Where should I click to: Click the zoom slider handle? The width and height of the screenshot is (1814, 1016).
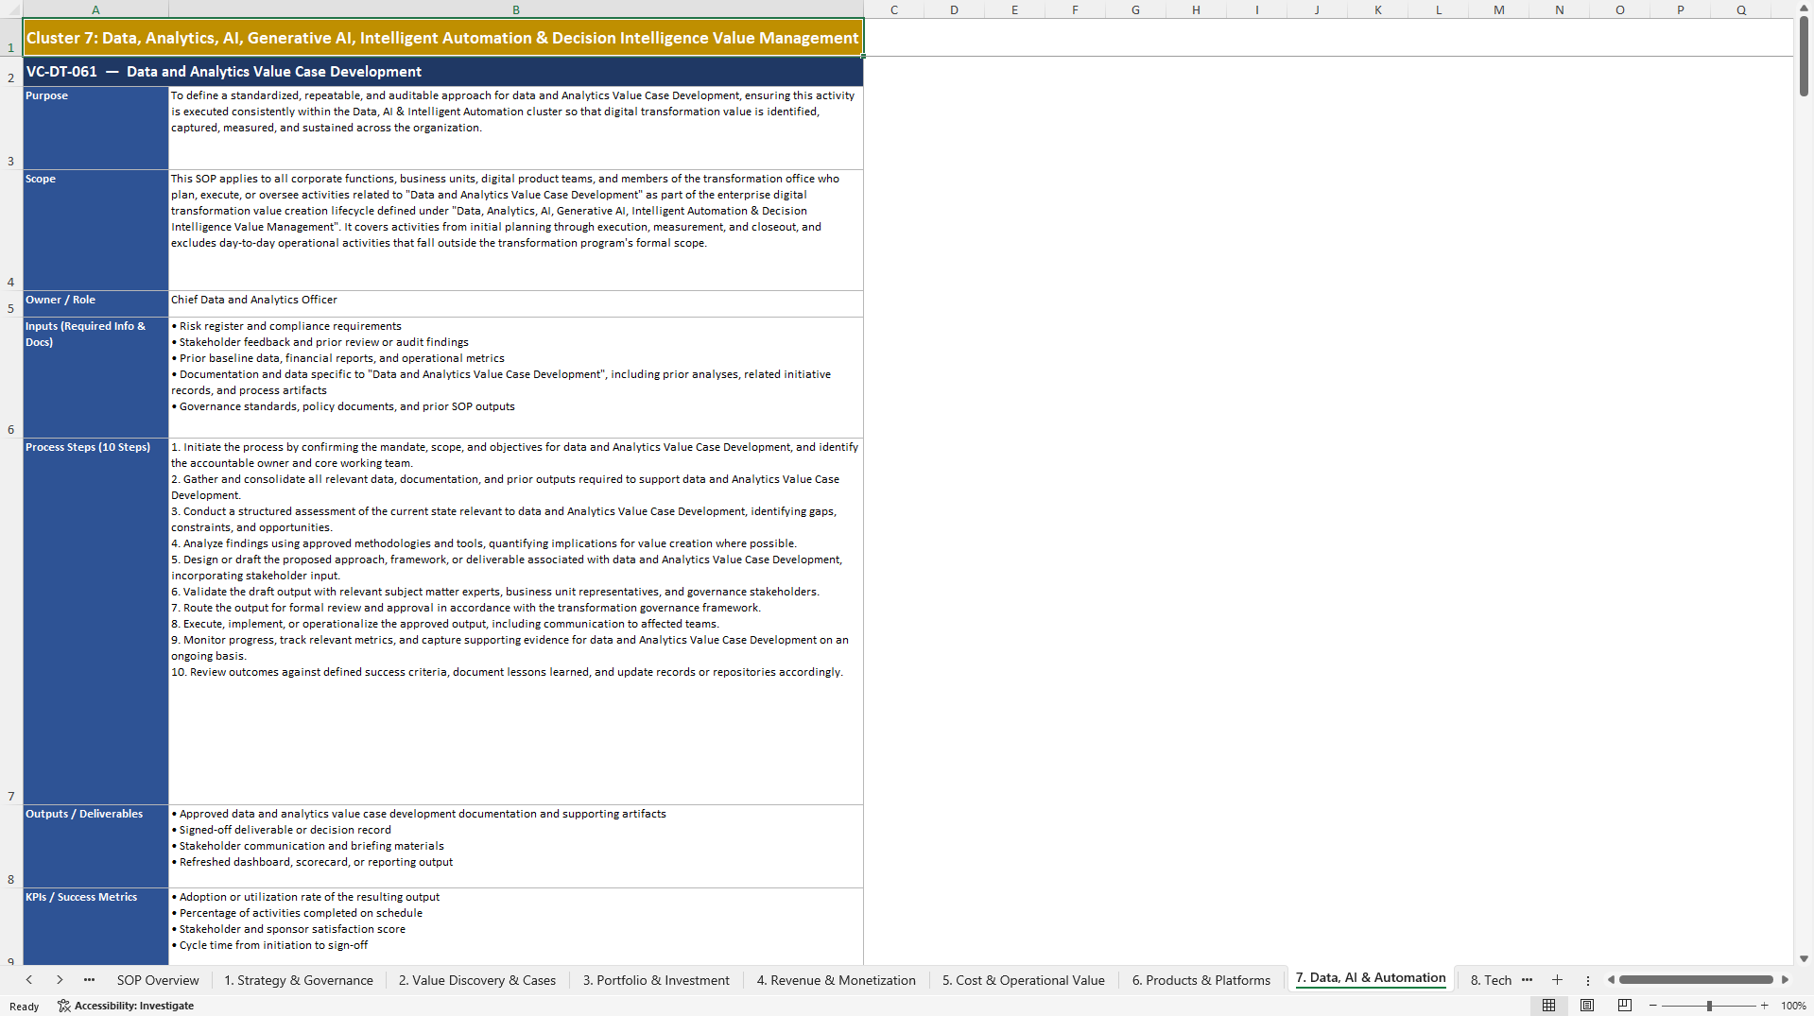(x=1709, y=1006)
